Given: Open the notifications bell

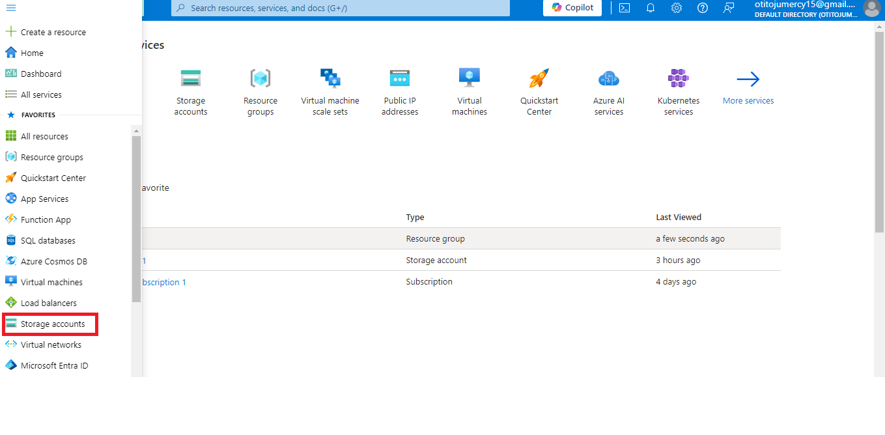Looking at the screenshot, I should [650, 8].
